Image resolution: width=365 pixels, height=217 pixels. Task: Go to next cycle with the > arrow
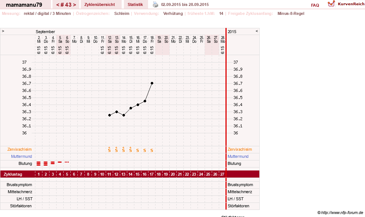tap(74, 5)
